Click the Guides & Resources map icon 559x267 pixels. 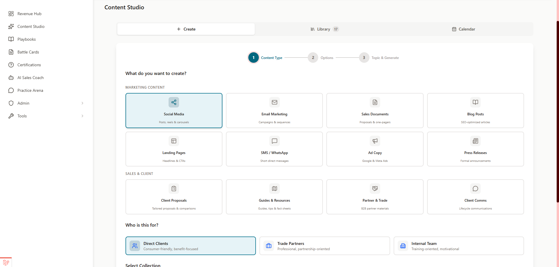coord(274,189)
